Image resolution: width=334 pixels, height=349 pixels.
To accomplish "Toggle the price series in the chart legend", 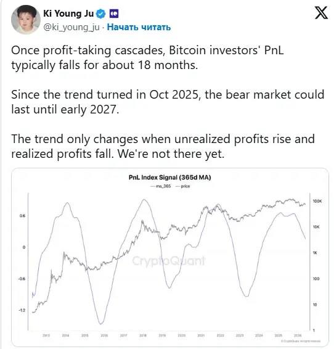I will tap(183, 186).
